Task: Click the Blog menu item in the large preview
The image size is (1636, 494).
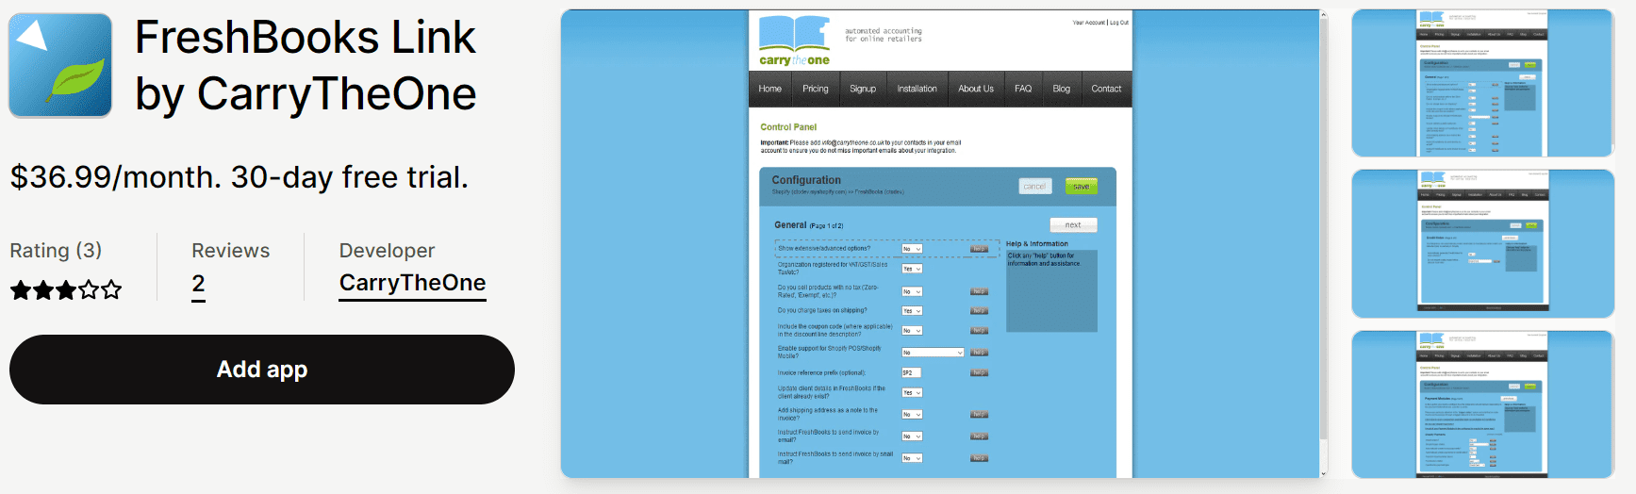Action: click(x=1062, y=89)
